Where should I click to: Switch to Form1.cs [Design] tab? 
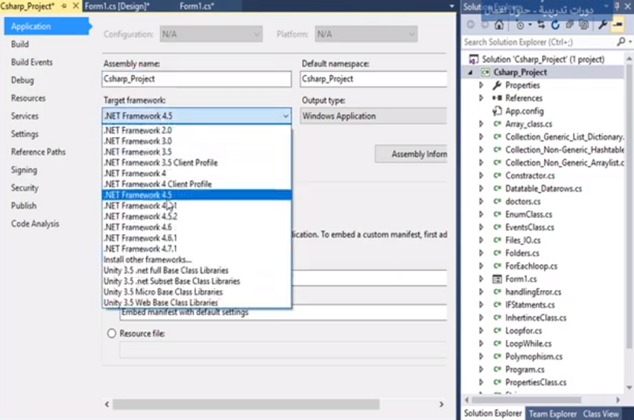(117, 6)
